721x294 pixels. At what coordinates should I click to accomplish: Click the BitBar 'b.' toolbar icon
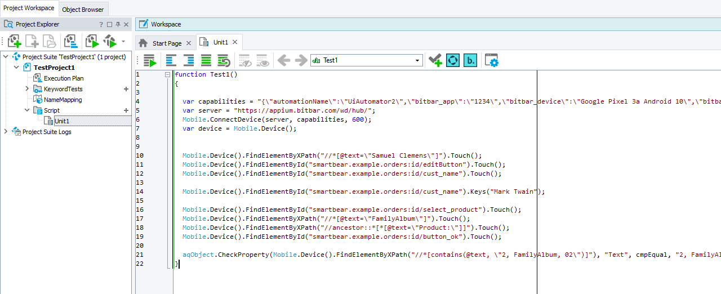[x=470, y=61]
